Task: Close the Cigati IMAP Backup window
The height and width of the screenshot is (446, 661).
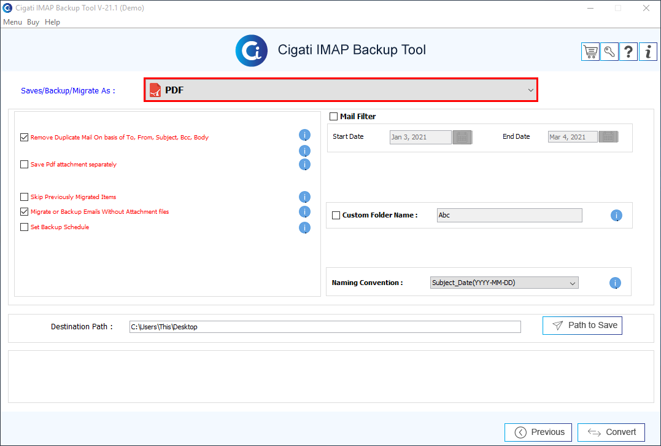Action: [x=646, y=8]
